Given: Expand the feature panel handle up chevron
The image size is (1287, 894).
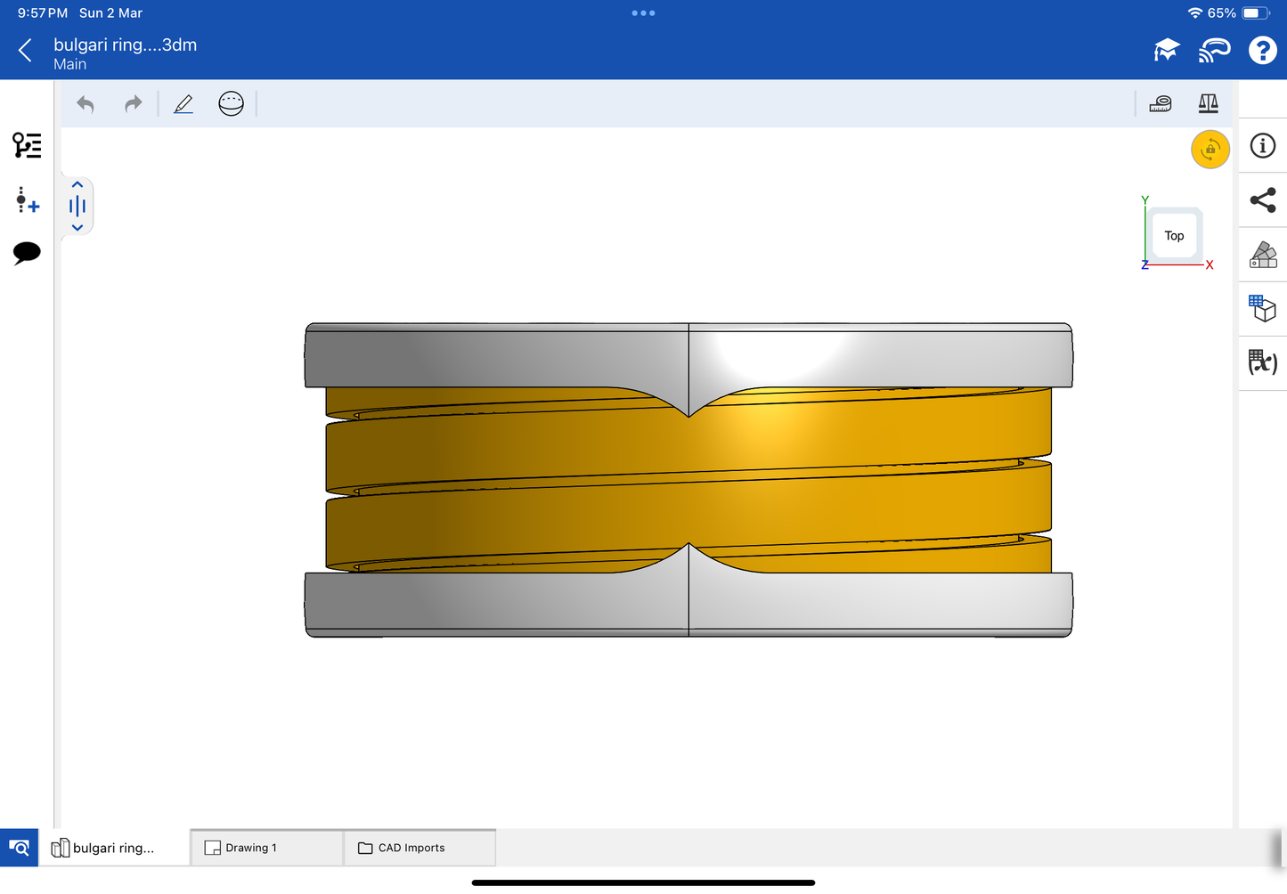Looking at the screenshot, I should (x=77, y=185).
